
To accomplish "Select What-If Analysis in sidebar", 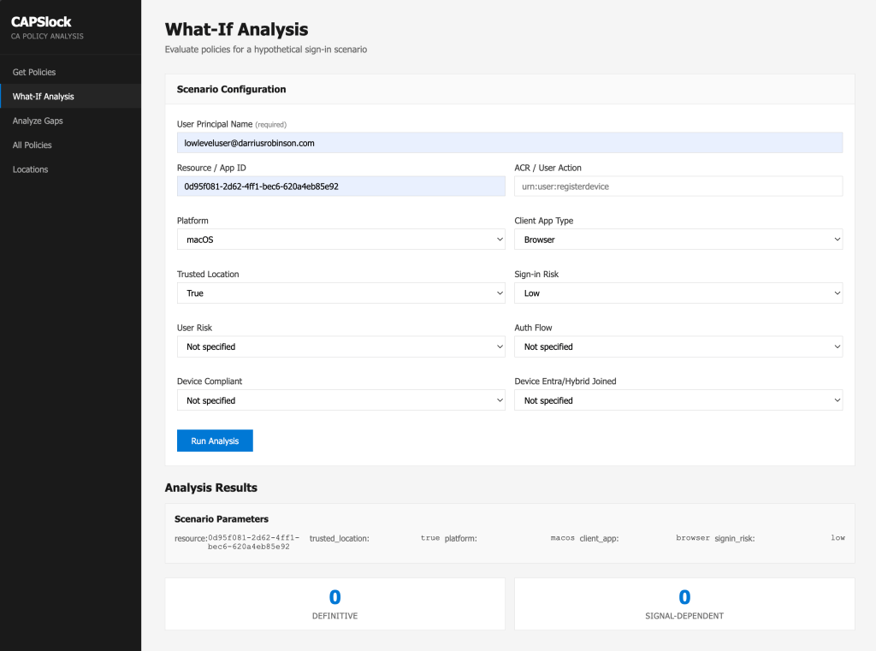I will [x=43, y=97].
